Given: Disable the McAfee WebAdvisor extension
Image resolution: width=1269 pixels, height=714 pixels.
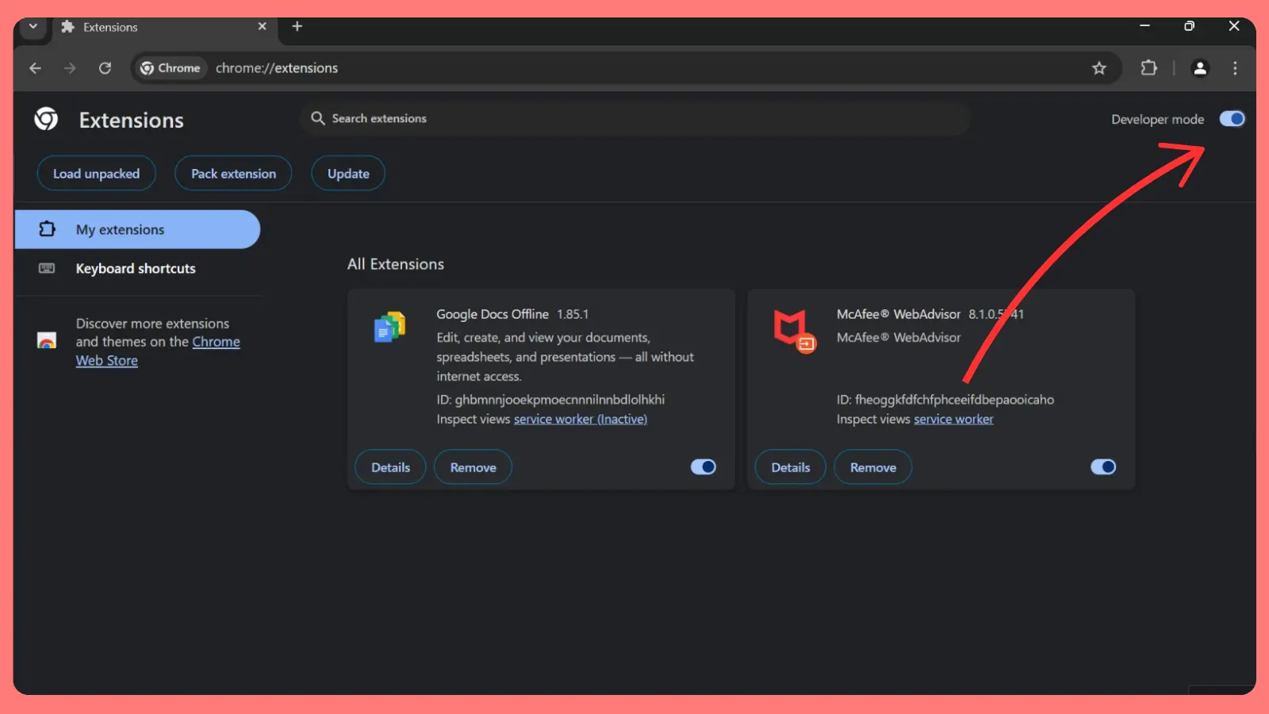Looking at the screenshot, I should [1102, 466].
